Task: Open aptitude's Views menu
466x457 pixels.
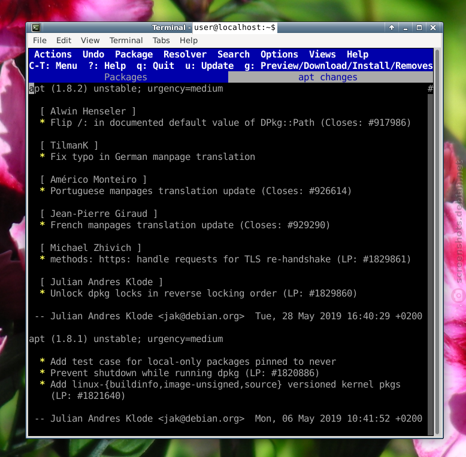Action: (322, 55)
